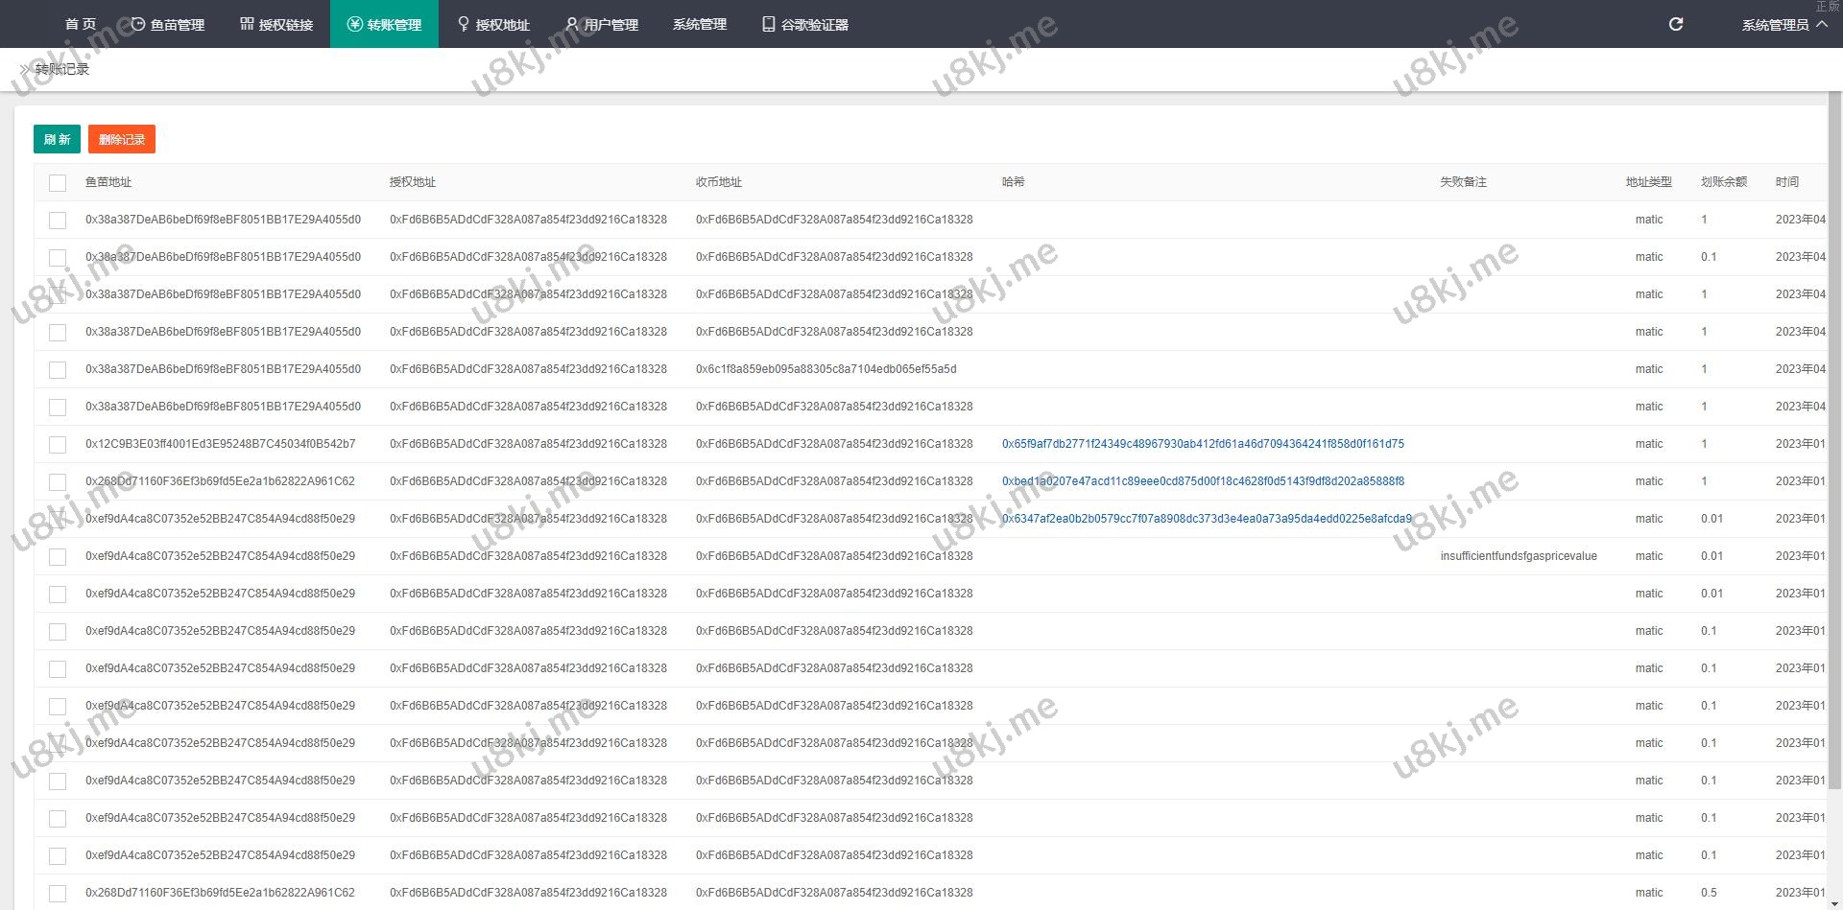This screenshot has height=910, width=1843.
Task: Open the hash link starting with 0x6347af2ea0b
Action: coord(1206,519)
